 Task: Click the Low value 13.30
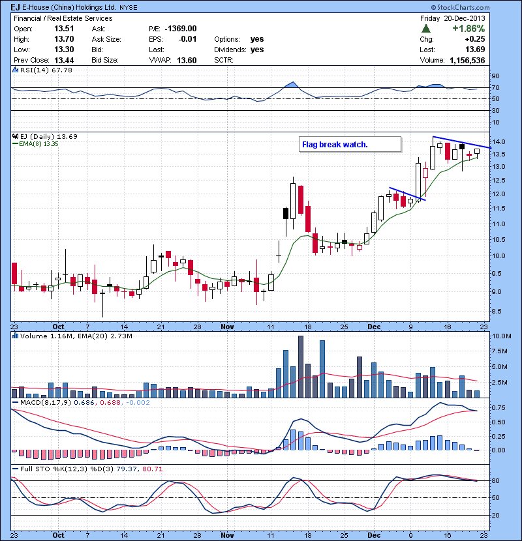64,50
